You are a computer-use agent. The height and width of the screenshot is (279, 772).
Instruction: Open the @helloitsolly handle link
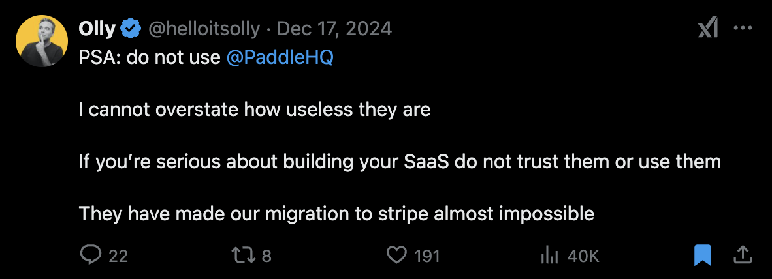(204, 29)
